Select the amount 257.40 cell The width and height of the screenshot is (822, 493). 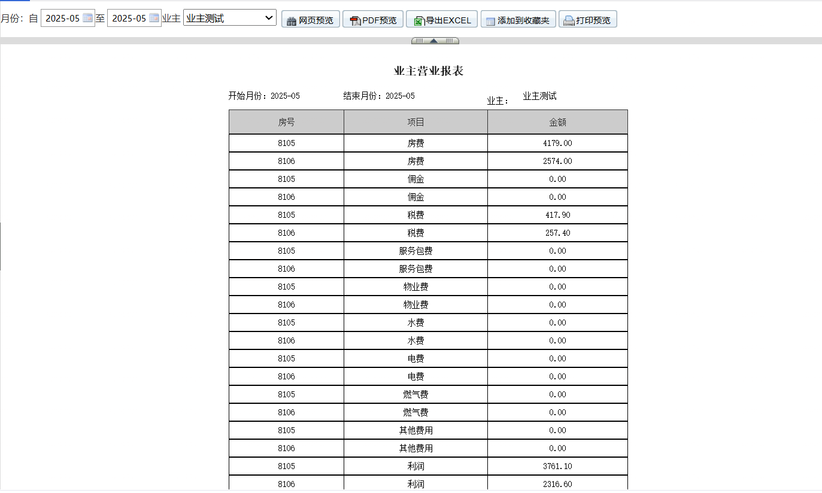[557, 233]
